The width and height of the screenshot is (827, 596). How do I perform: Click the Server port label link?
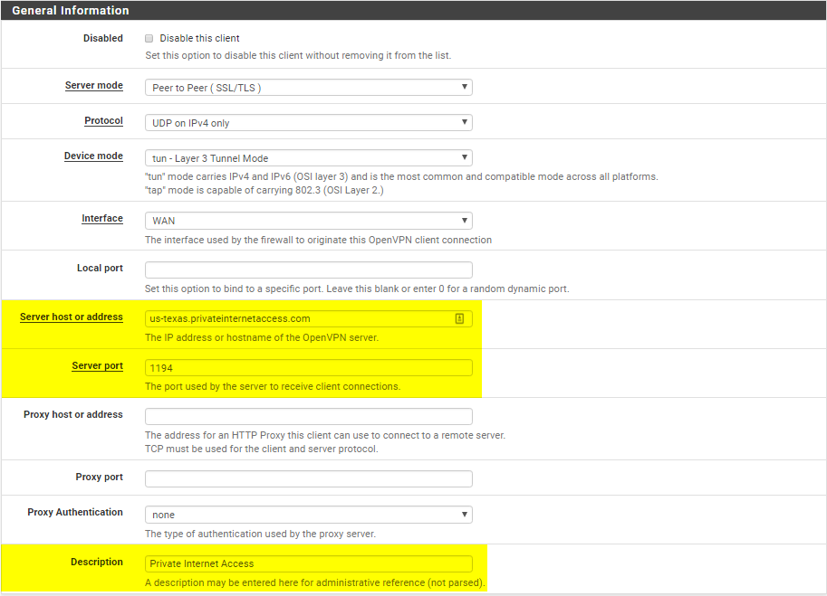pos(98,366)
